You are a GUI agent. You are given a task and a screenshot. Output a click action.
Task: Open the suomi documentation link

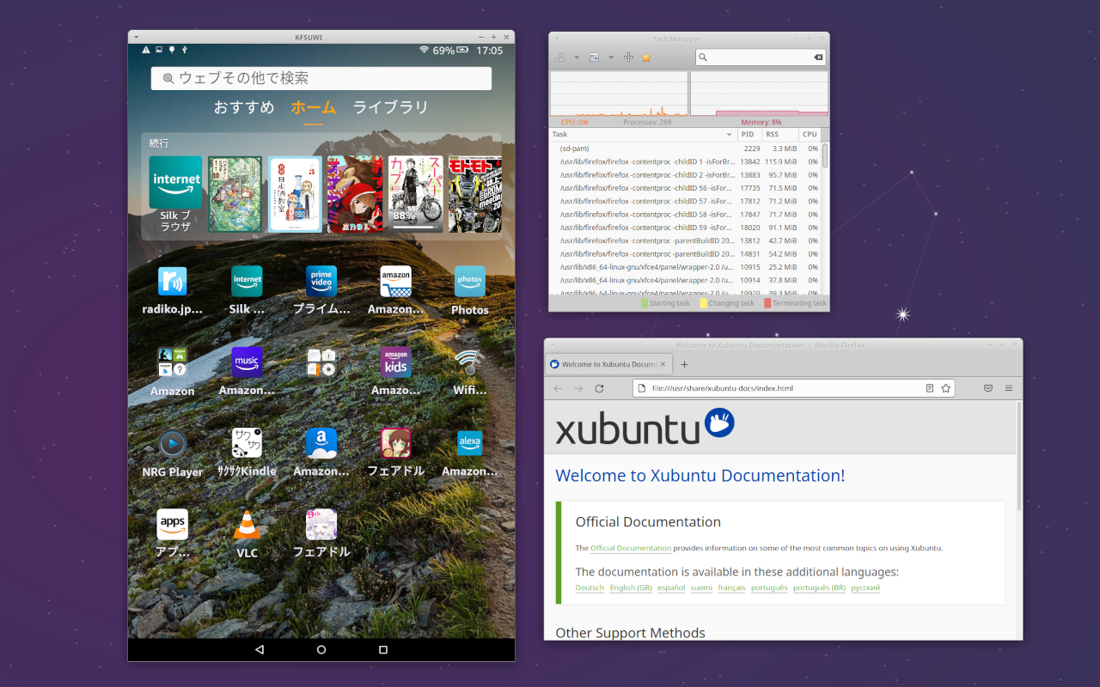[x=701, y=588]
